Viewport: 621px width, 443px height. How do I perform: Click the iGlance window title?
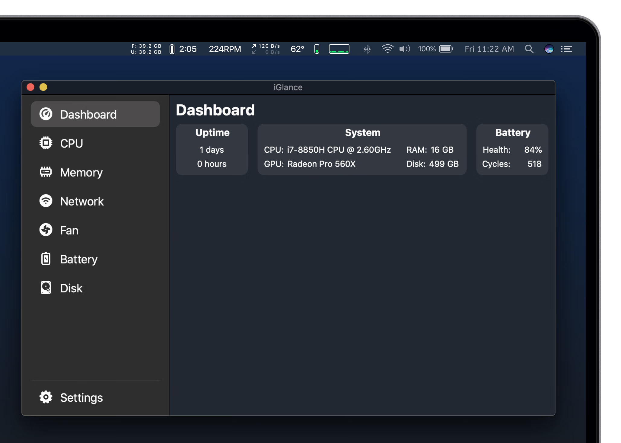pyautogui.click(x=288, y=87)
